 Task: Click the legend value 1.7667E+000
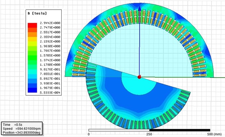click(50, 51)
